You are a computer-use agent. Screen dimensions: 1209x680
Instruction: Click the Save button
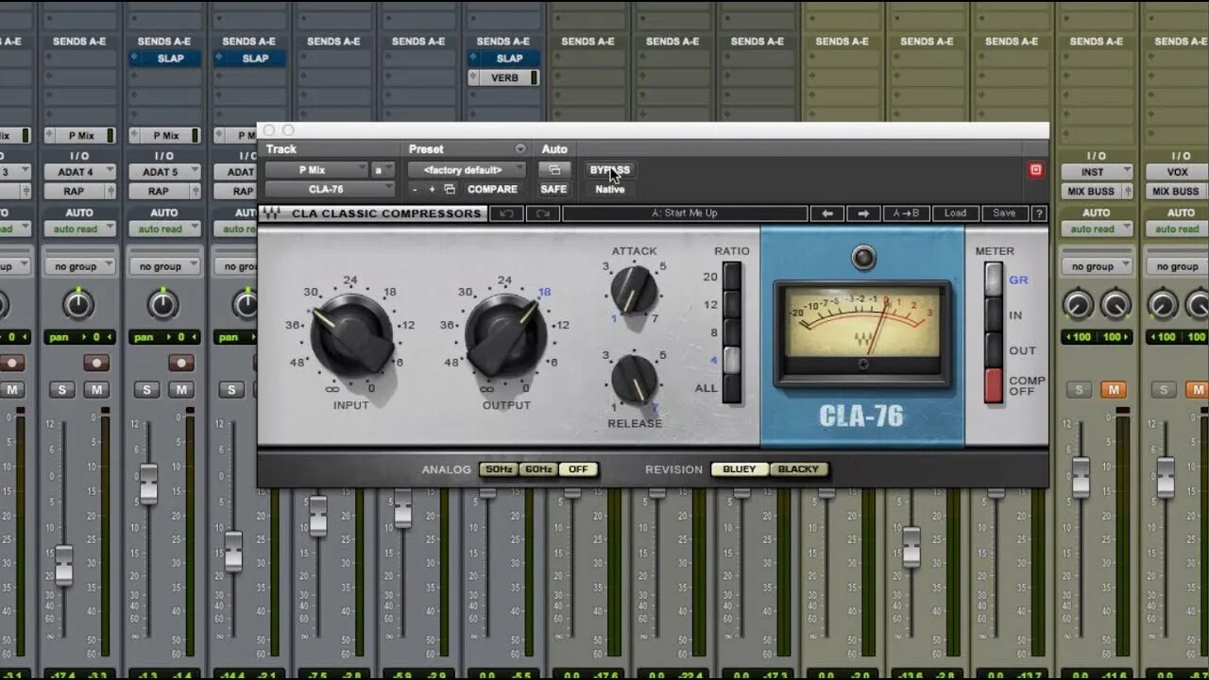1004,213
